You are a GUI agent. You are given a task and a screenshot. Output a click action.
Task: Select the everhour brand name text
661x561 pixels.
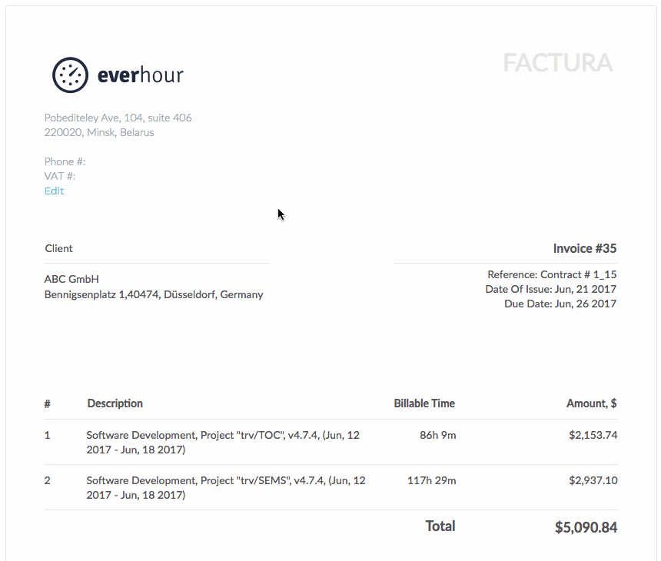point(141,75)
